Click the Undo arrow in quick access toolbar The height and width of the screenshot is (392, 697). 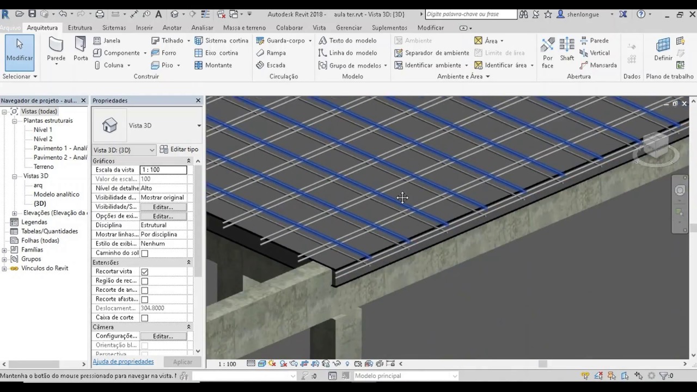click(x=63, y=14)
